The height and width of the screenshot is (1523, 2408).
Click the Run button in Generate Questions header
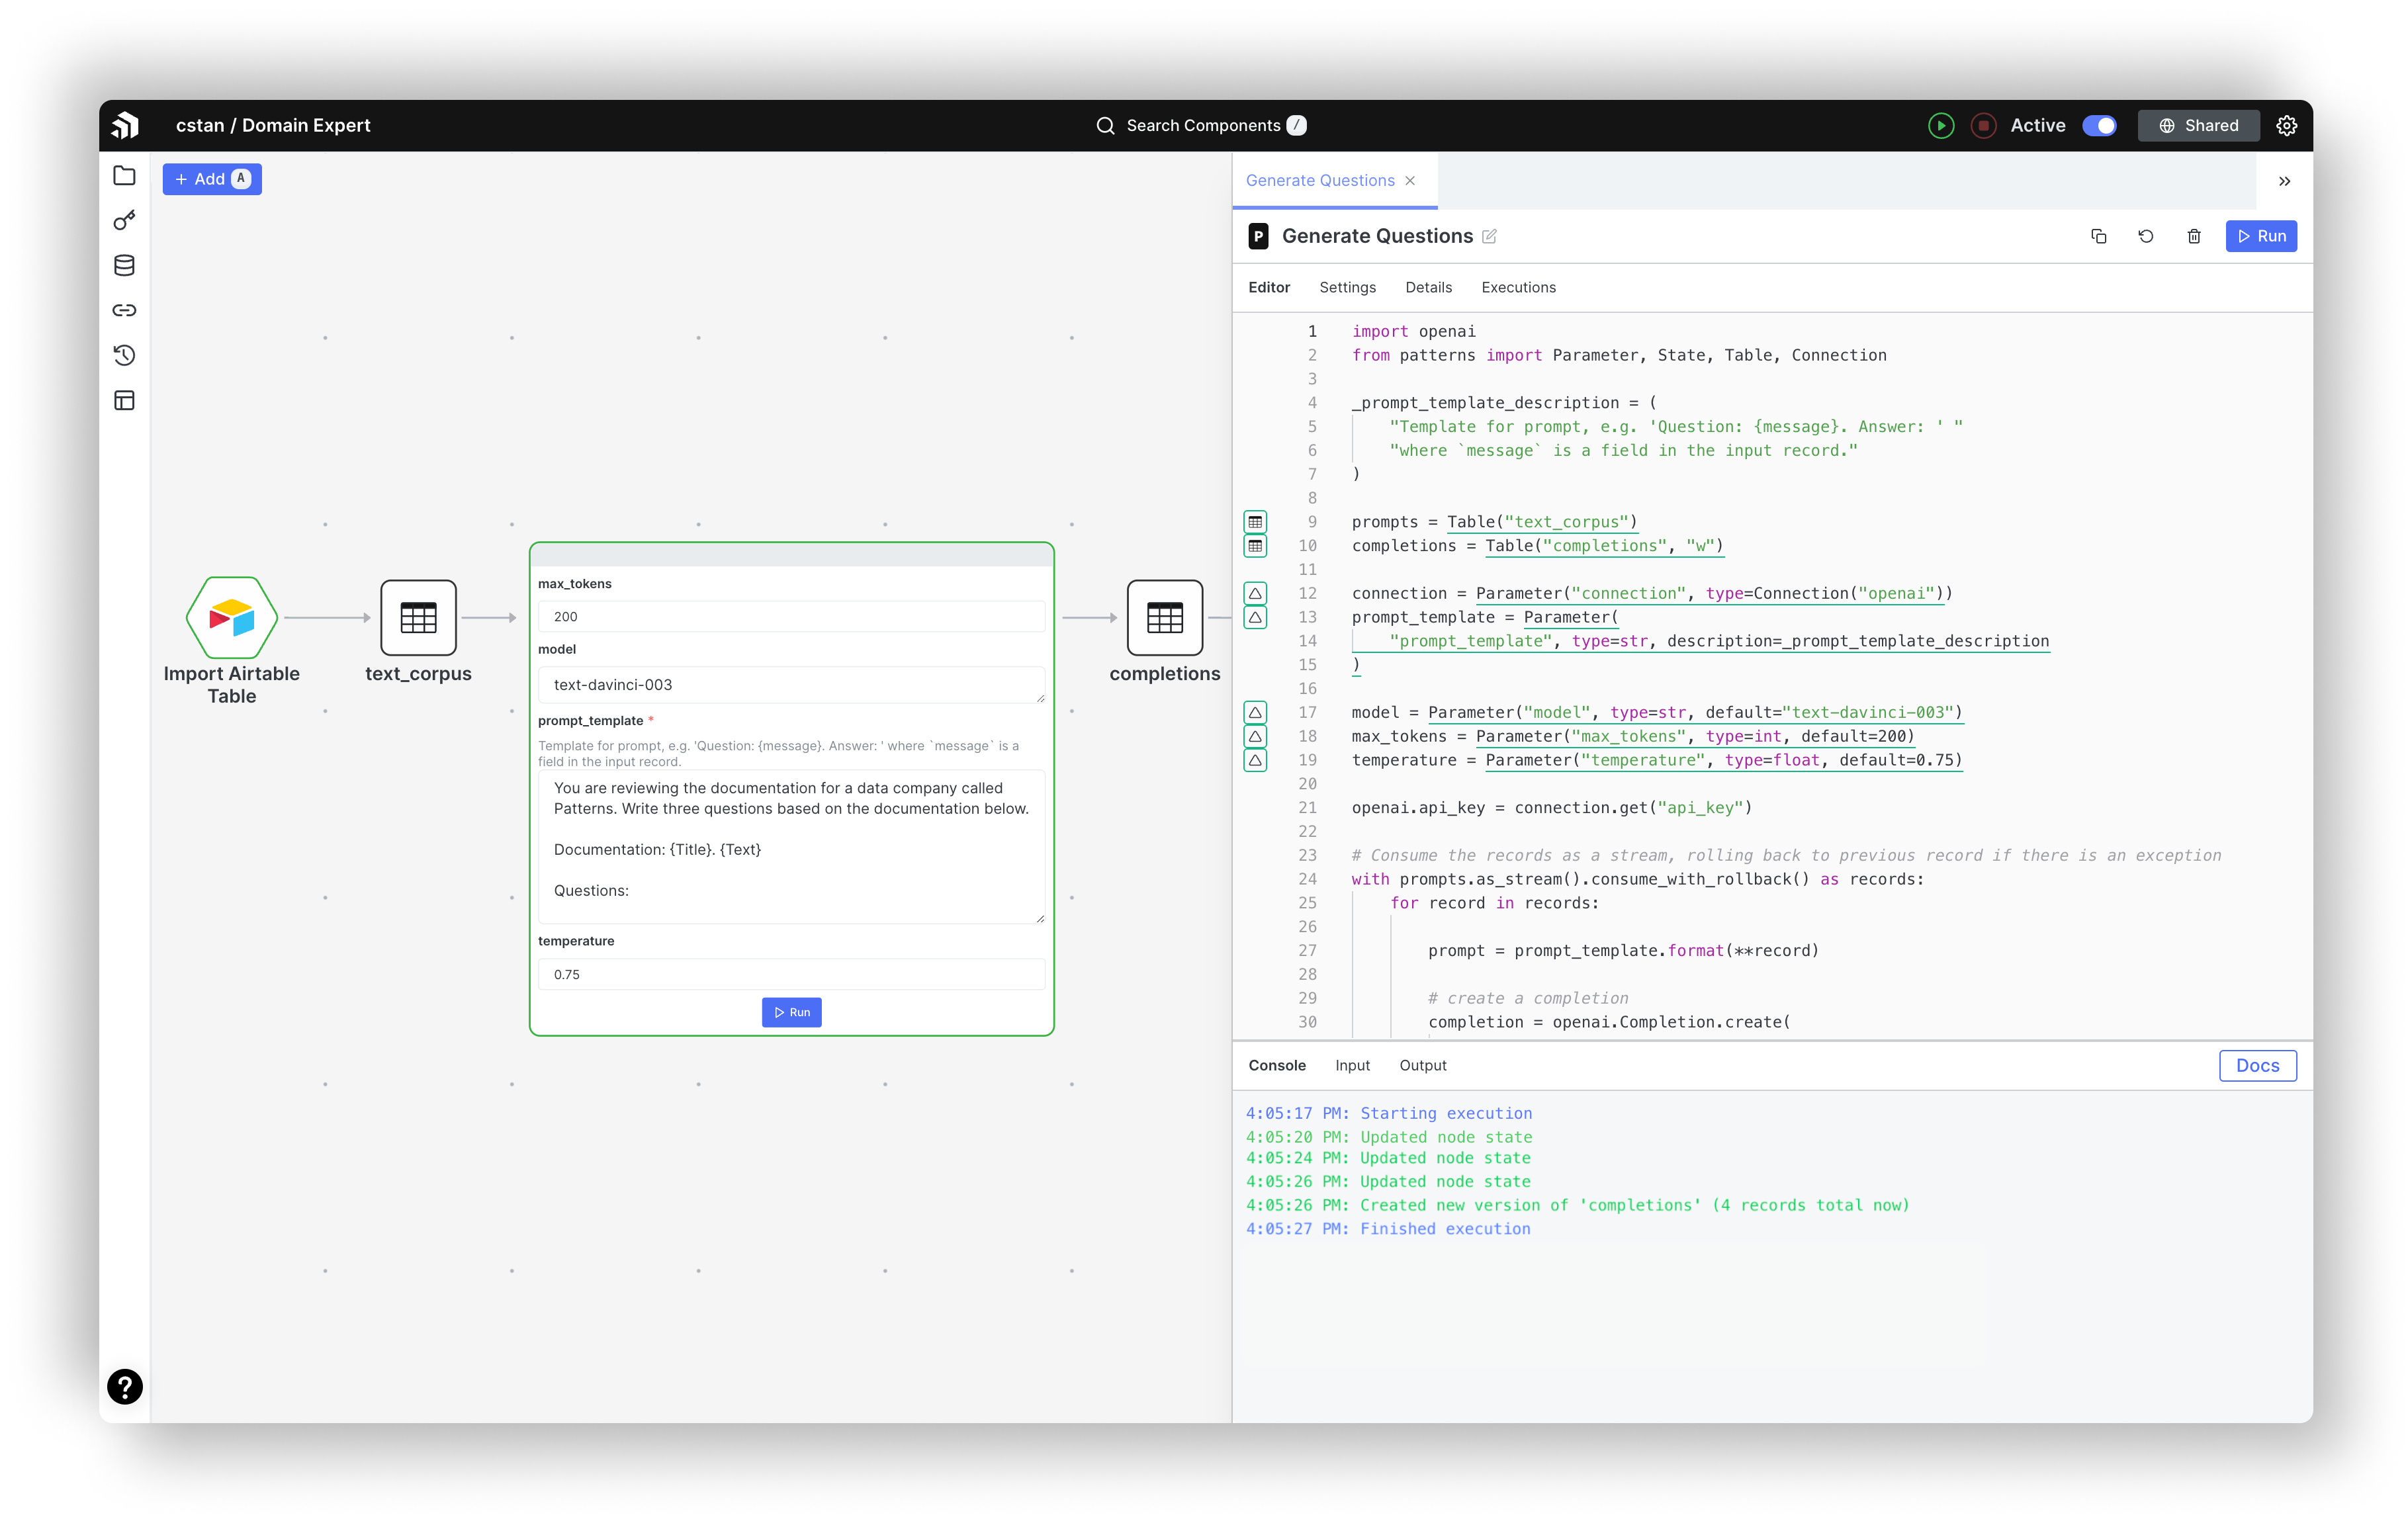(x=2262, y=235)
